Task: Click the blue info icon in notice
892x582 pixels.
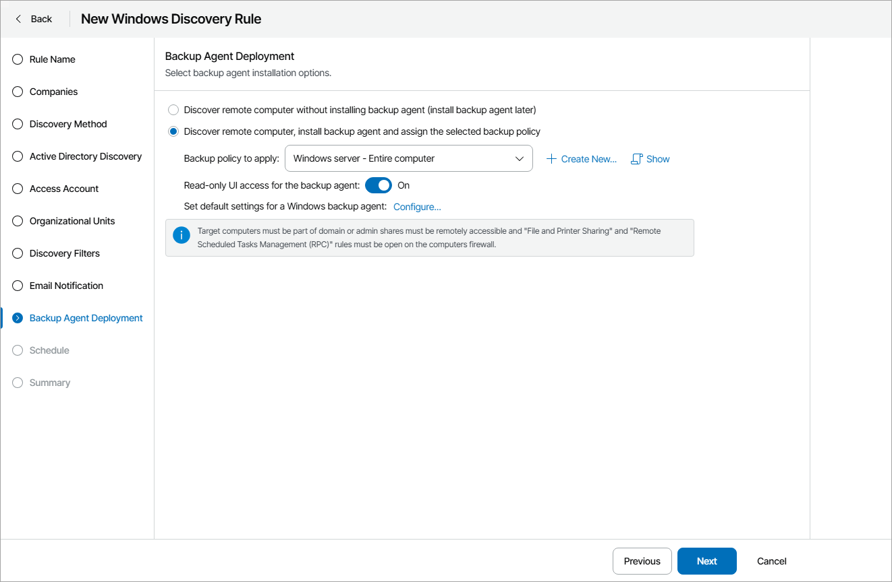Action: [182, 235]
